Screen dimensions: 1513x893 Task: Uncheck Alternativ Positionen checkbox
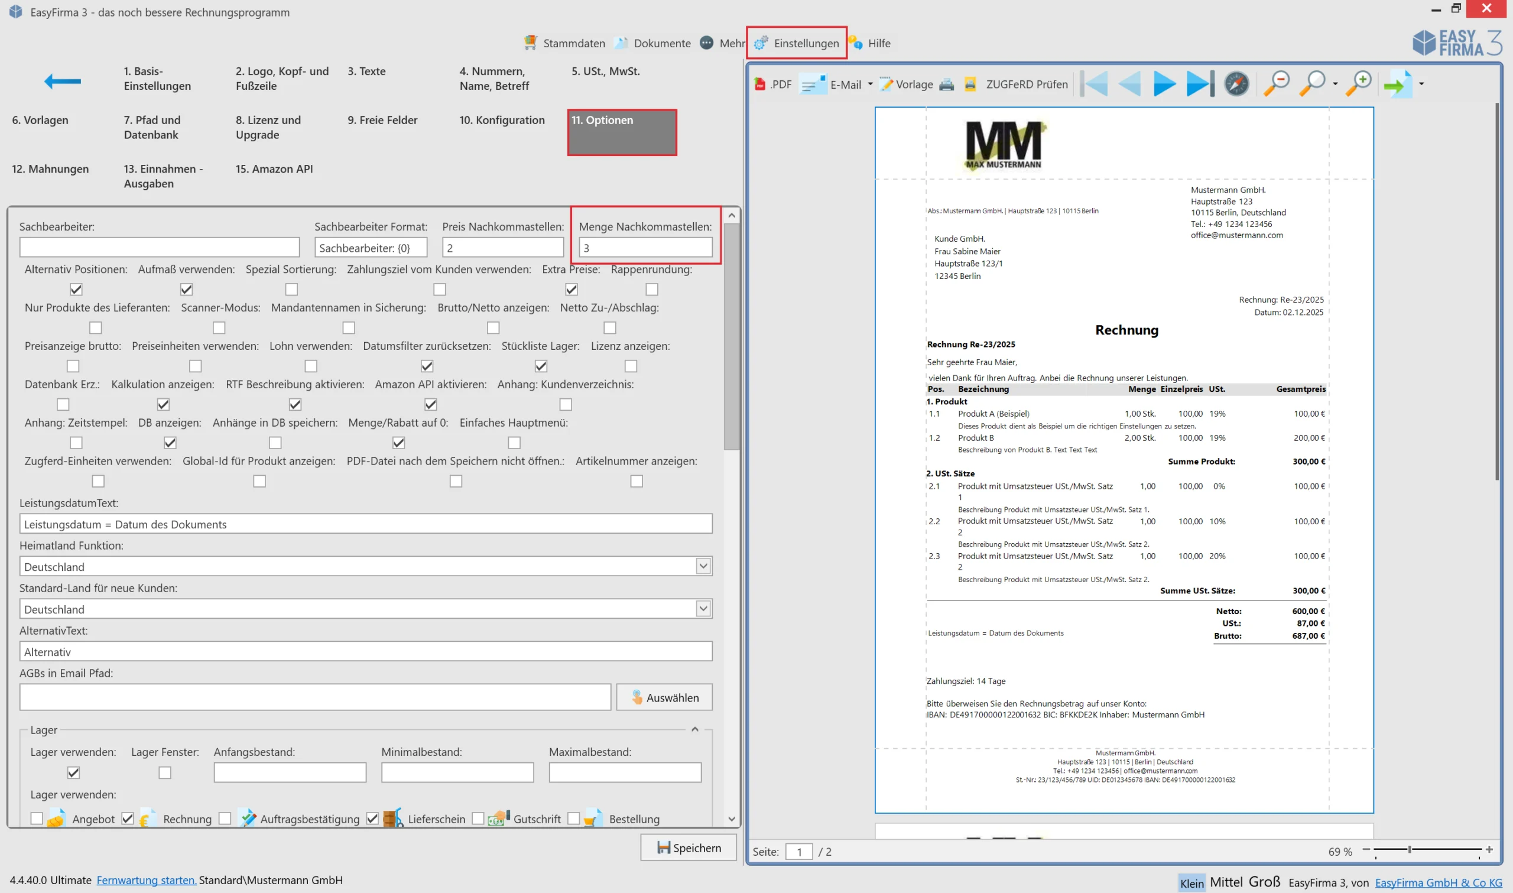[x=76, y=290]
